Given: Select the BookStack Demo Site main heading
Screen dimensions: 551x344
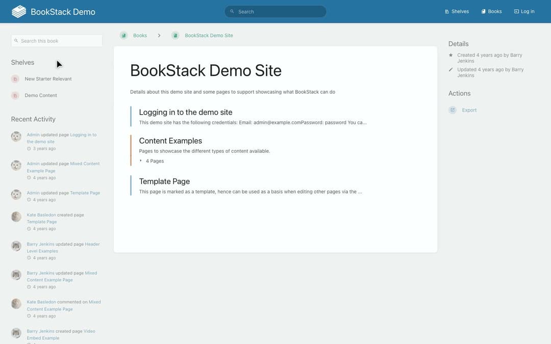Looking at the screenshot, I should (206, 70).
